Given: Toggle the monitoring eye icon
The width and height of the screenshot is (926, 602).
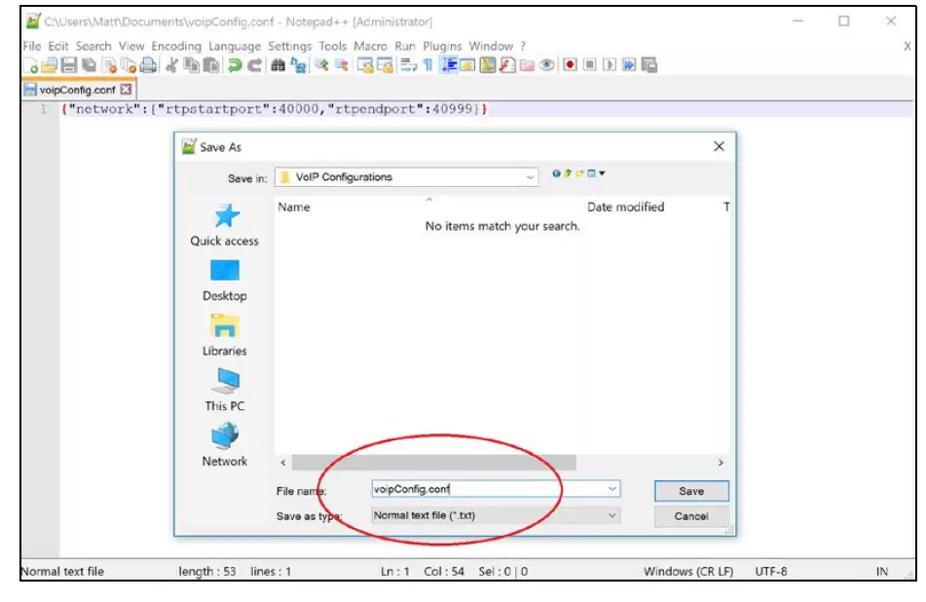Looking at the screenshot, I should point(546,65).
